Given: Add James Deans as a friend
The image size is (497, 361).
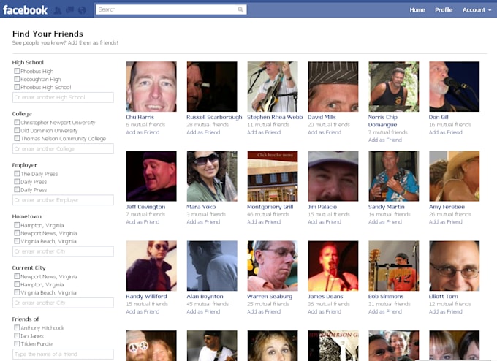Looking at the screenshot, I should tap(325, 312).
